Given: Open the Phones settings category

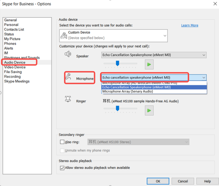Looking at the screenshot, I should pyautogui.click(x=10, y=43).
